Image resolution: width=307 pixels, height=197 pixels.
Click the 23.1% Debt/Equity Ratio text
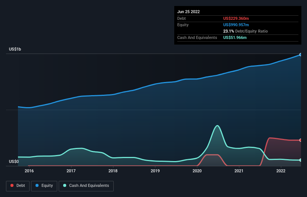(x=245, y=31)
